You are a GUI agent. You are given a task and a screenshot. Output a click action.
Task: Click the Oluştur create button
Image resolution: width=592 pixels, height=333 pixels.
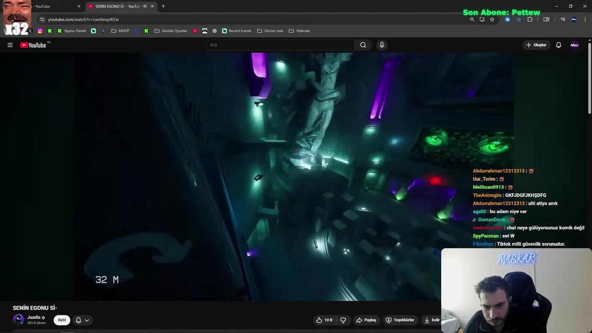(x=536, y=45)
